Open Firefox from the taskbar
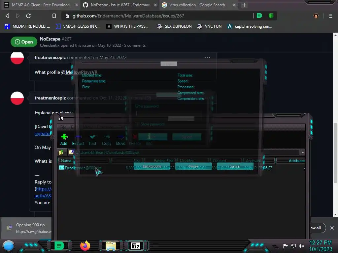The image size is (338, 253). [x=85, y=246]
